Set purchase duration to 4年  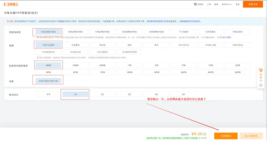tap(156, 94)
